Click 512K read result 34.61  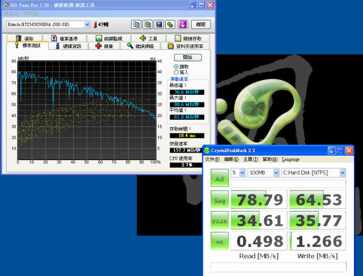tap(259, 220)
